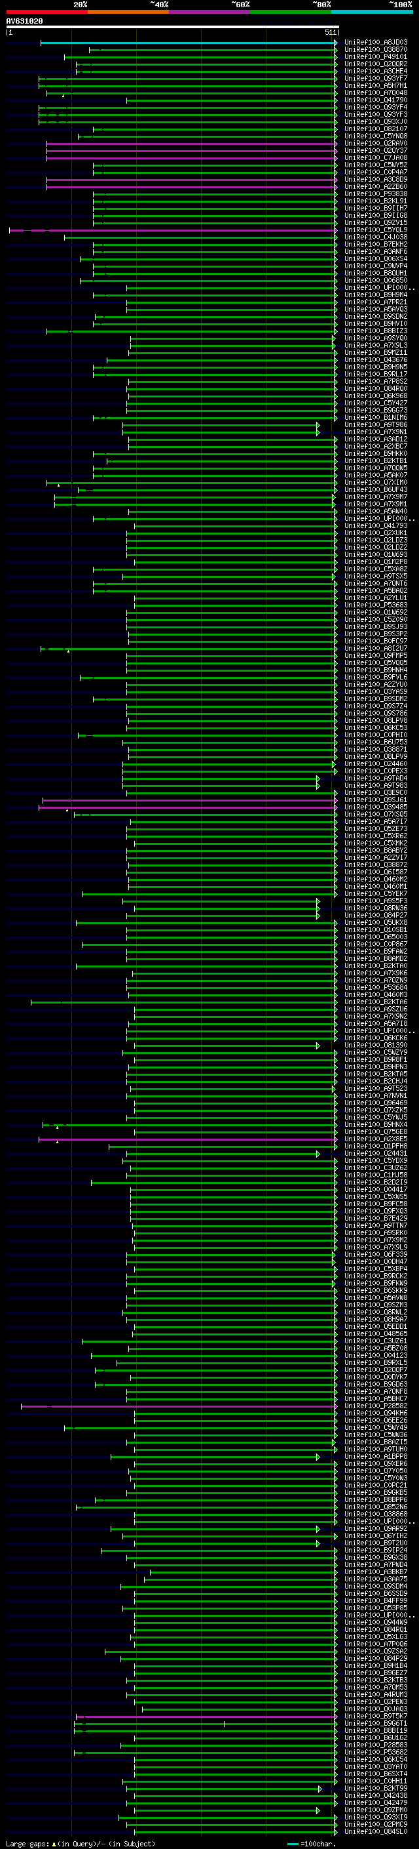Click label UniRef100_Q2RAV0
Screen dimensions: 419x1849
376,144
